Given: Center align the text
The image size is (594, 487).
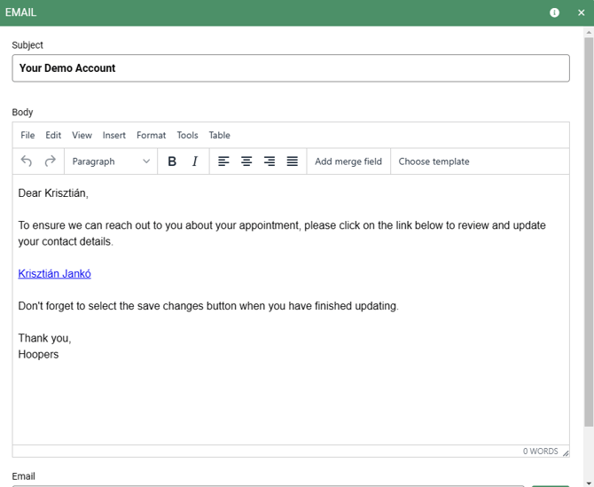Looking at the screenshot, I should (x=246, y=161).
